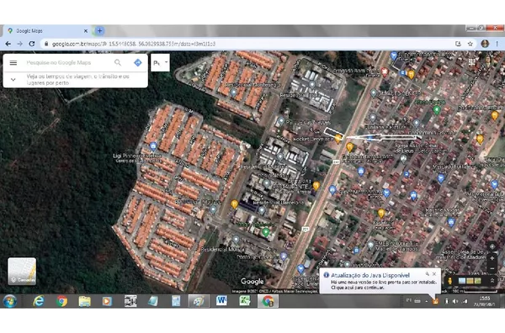505x333 pixels.
Task: Click the 'Residencial Barcelona' map label
Action: (279, 203)
